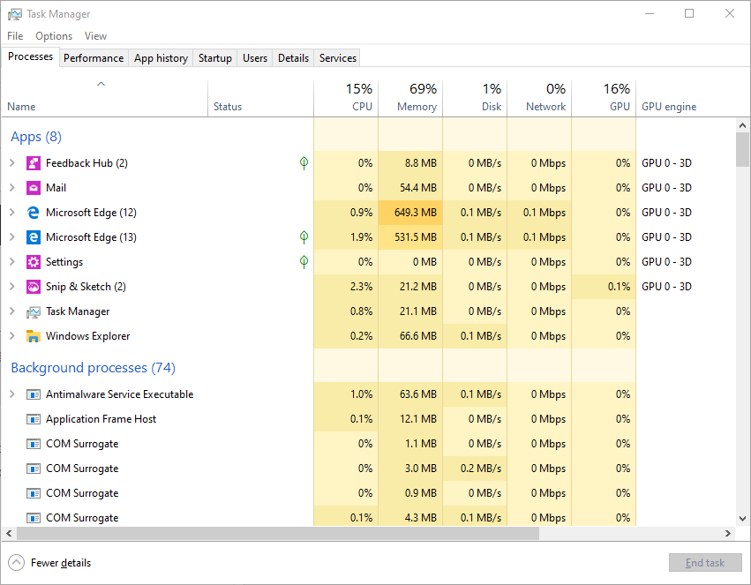Click the Task Manager row icon
751x585 pixels.
click(33, 311)
